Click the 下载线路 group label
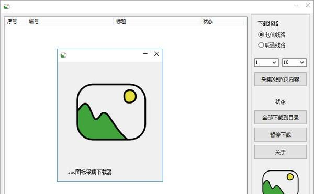The height and width of the screenshot is (194, 314). (x=268, y=24)
